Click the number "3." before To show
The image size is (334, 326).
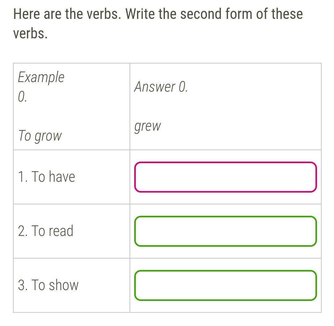coord(23,285)
